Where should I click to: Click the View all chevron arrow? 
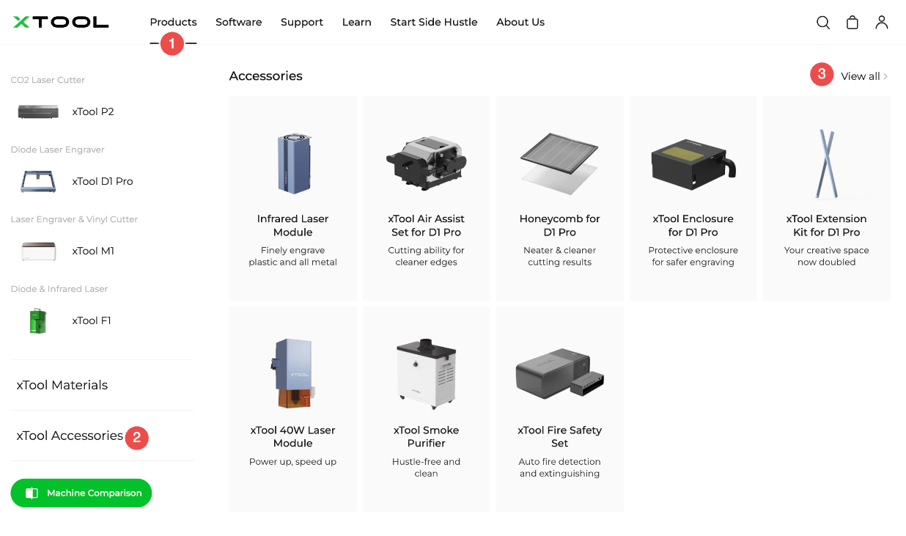[885, 76]
